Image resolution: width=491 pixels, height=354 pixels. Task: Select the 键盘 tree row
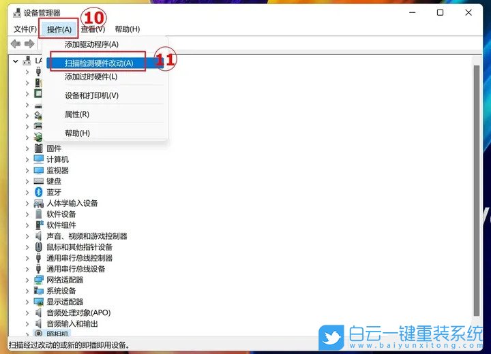click(x=54, y=181)
